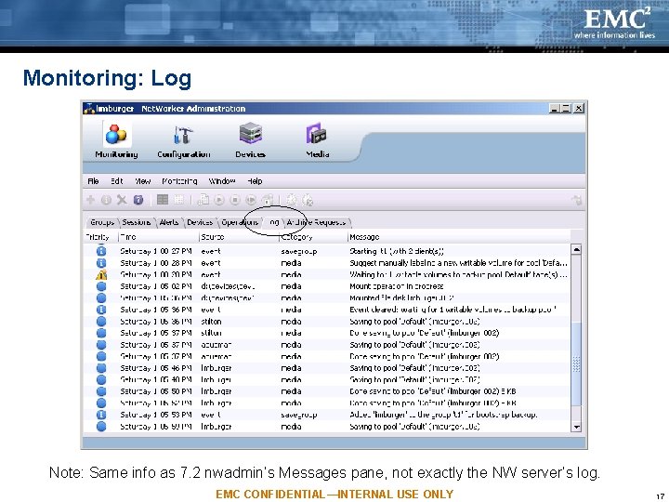Open the View menu

pyautogui.click(x=142, y=181)
